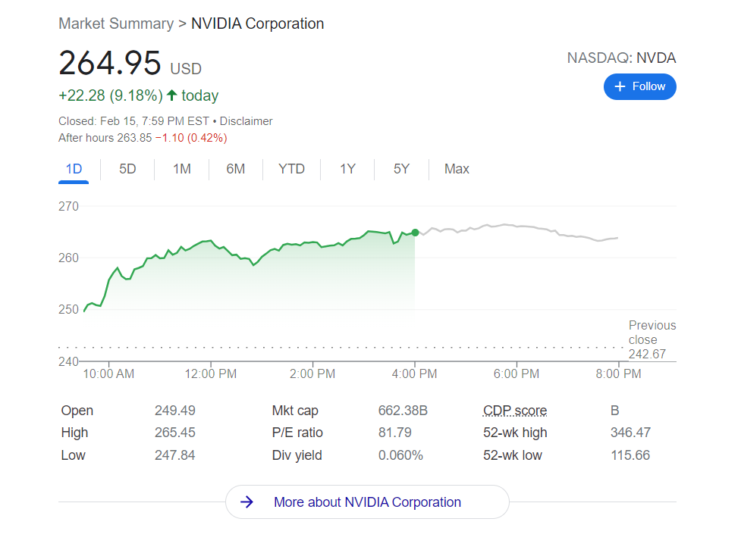Click the arrow icon beside More about NVIDIA
The image size is (741, 550).
pos(246,502)
